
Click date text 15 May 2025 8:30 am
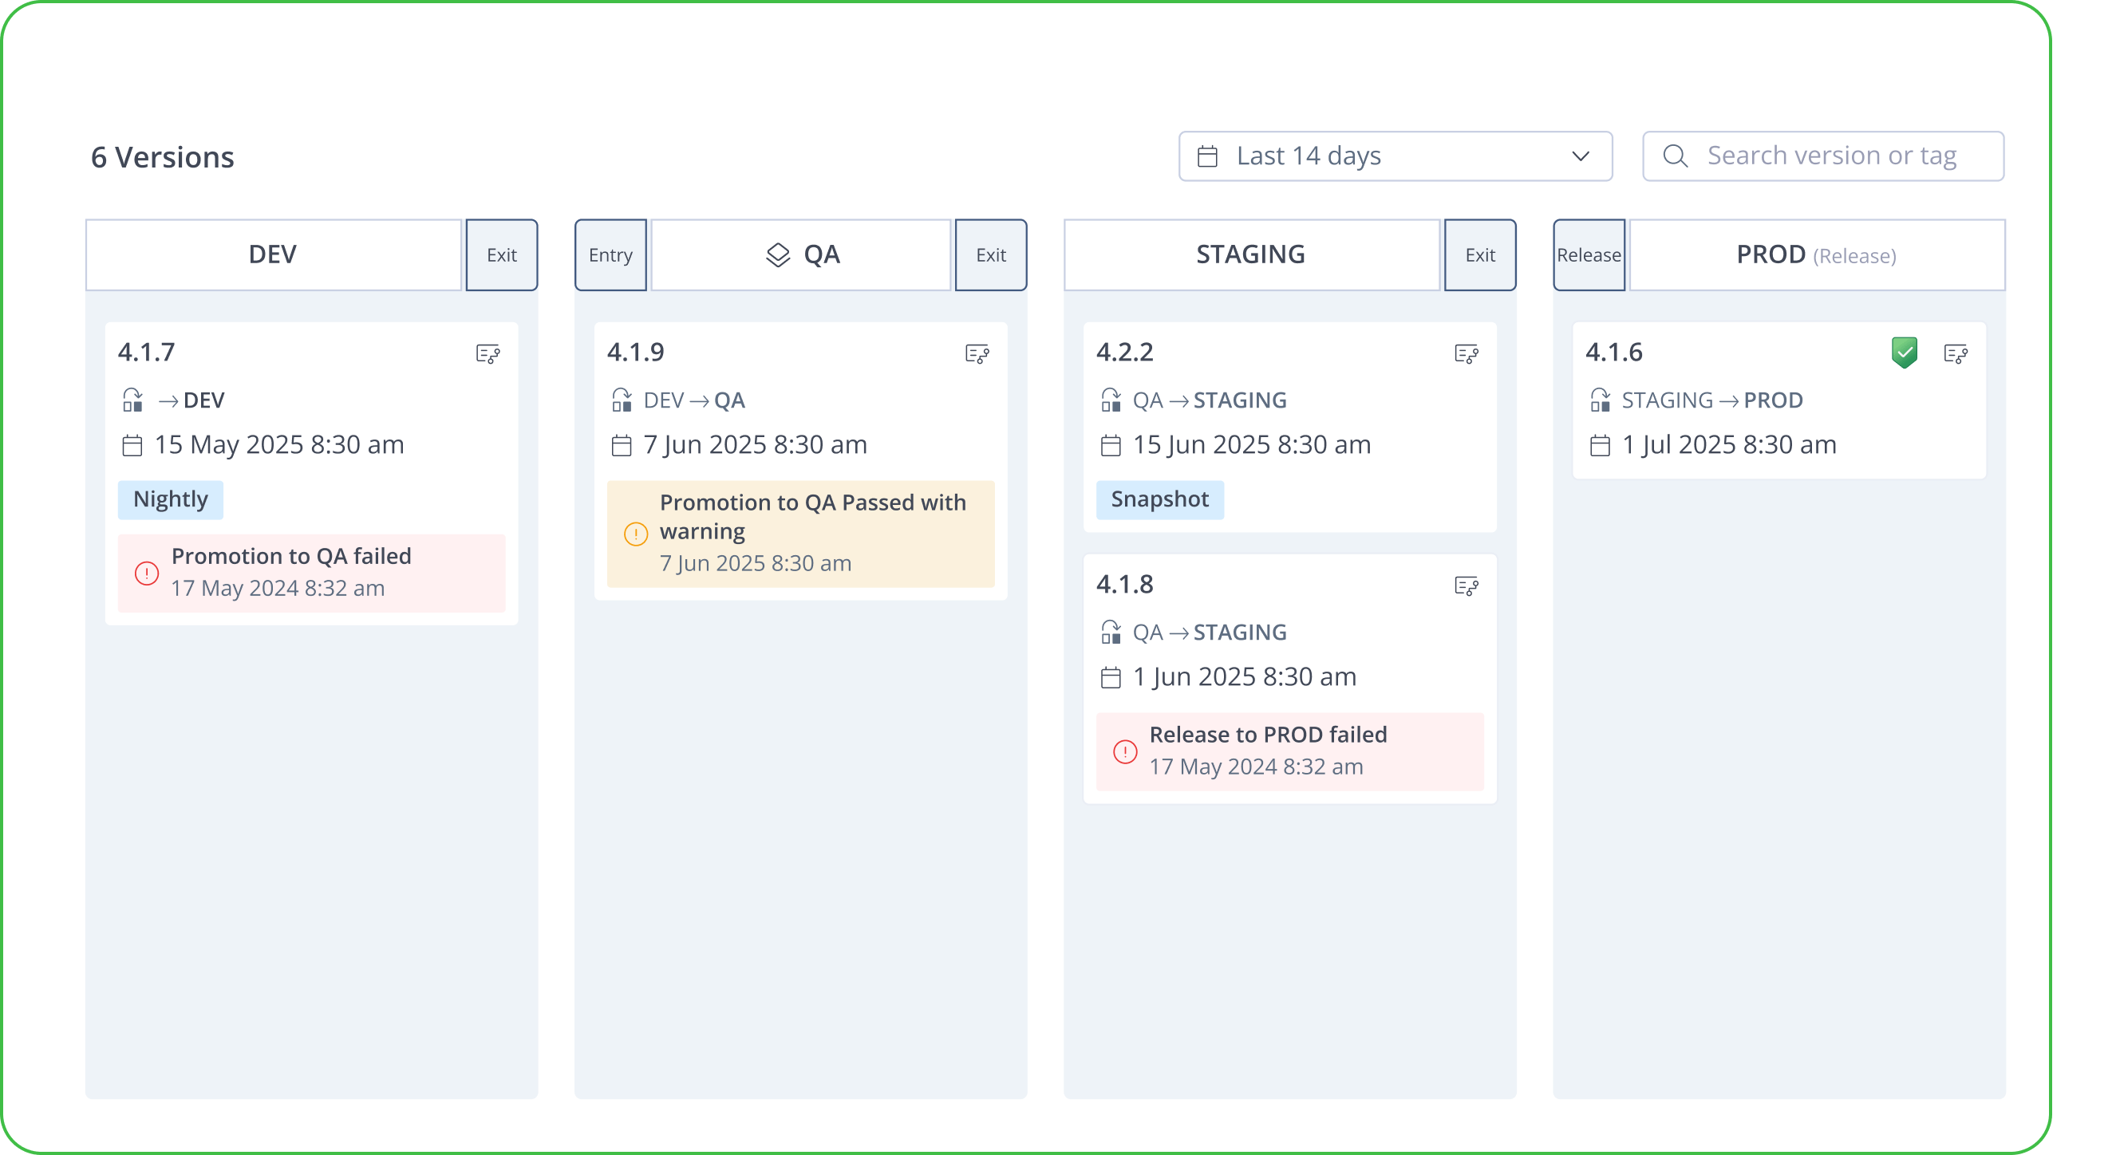(x=279, y=445)
